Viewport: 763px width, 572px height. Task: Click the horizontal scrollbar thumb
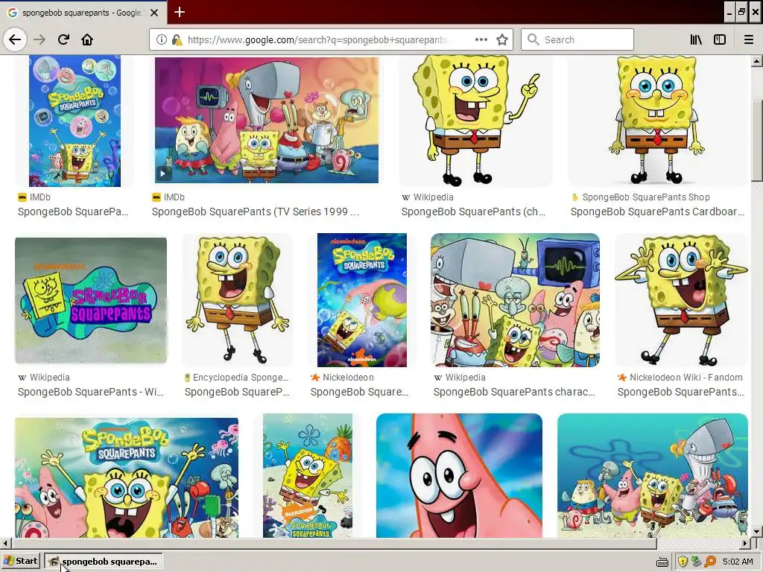(334, 543)
